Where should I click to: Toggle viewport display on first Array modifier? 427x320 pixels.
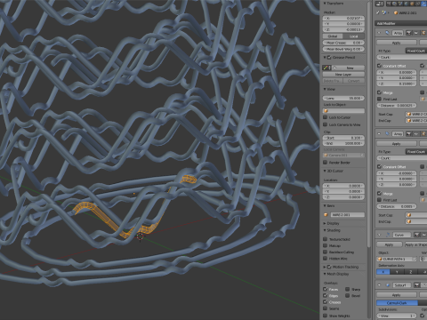(415, 33)
